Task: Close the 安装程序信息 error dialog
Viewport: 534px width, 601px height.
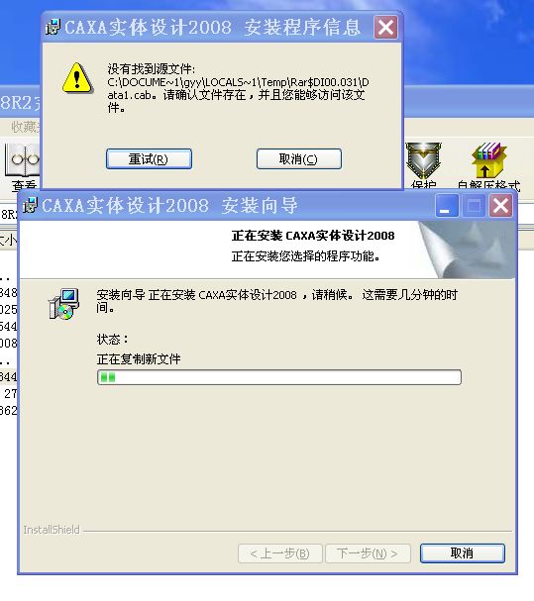Action: [x=385, y=27]
